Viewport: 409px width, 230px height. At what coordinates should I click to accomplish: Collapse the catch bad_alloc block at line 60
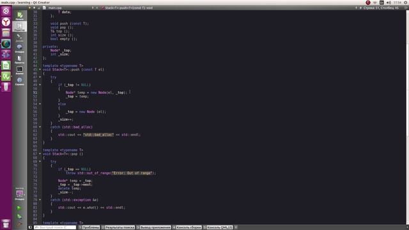pyautogui.click(x=40, y=127)
